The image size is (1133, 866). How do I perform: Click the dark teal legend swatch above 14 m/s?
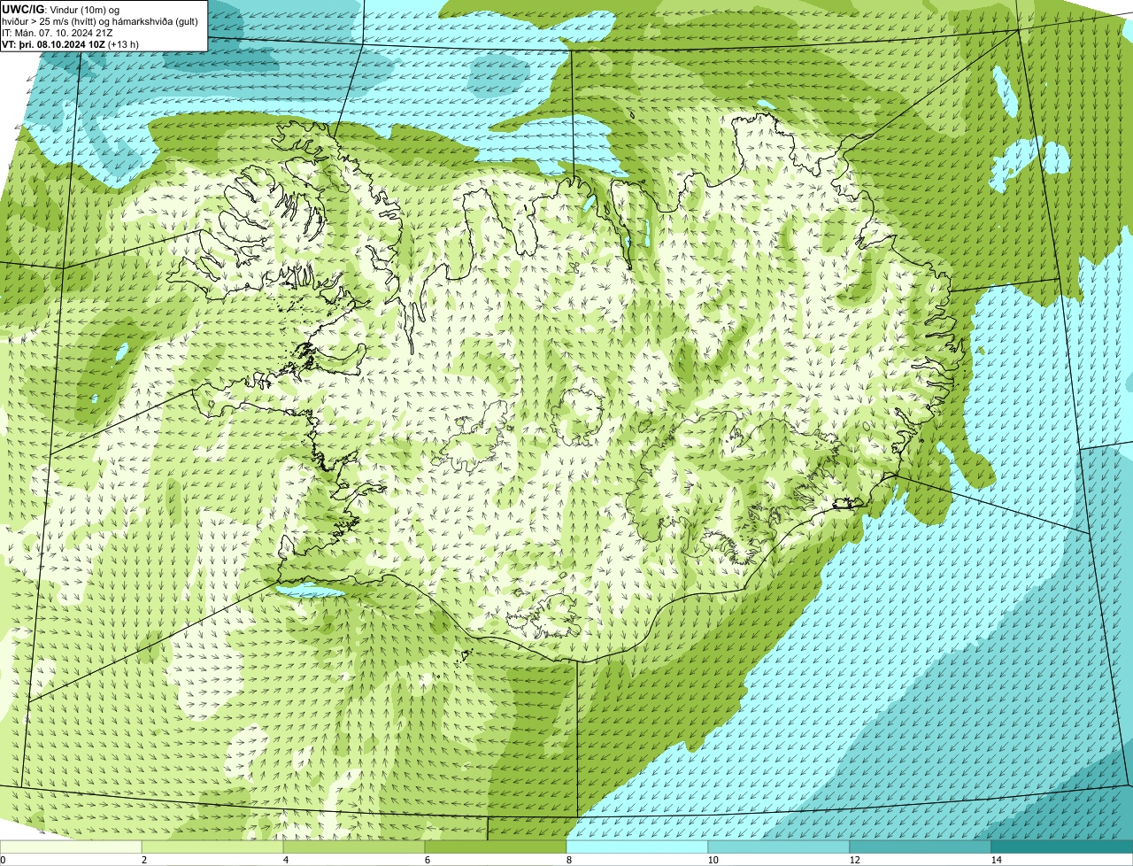(x=1062, y=847)
